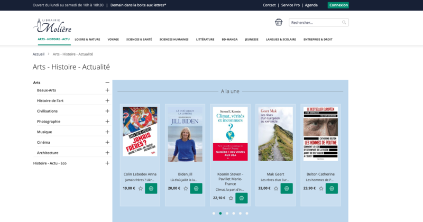Expand Histoire - Actu - Eco category

[107, 163]
